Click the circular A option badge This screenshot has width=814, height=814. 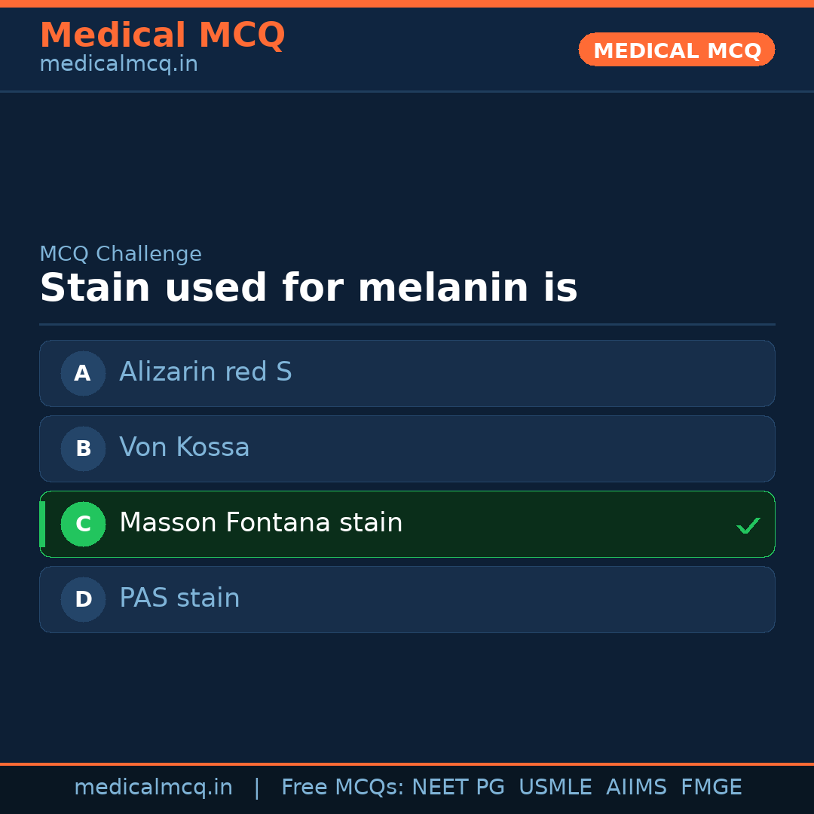tap(83, 373)
